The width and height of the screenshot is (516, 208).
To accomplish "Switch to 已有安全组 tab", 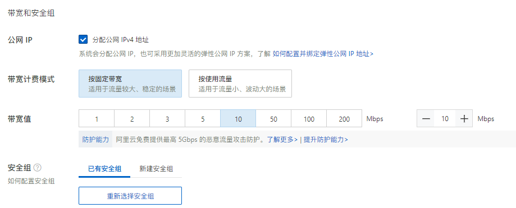I will (104, 169).
